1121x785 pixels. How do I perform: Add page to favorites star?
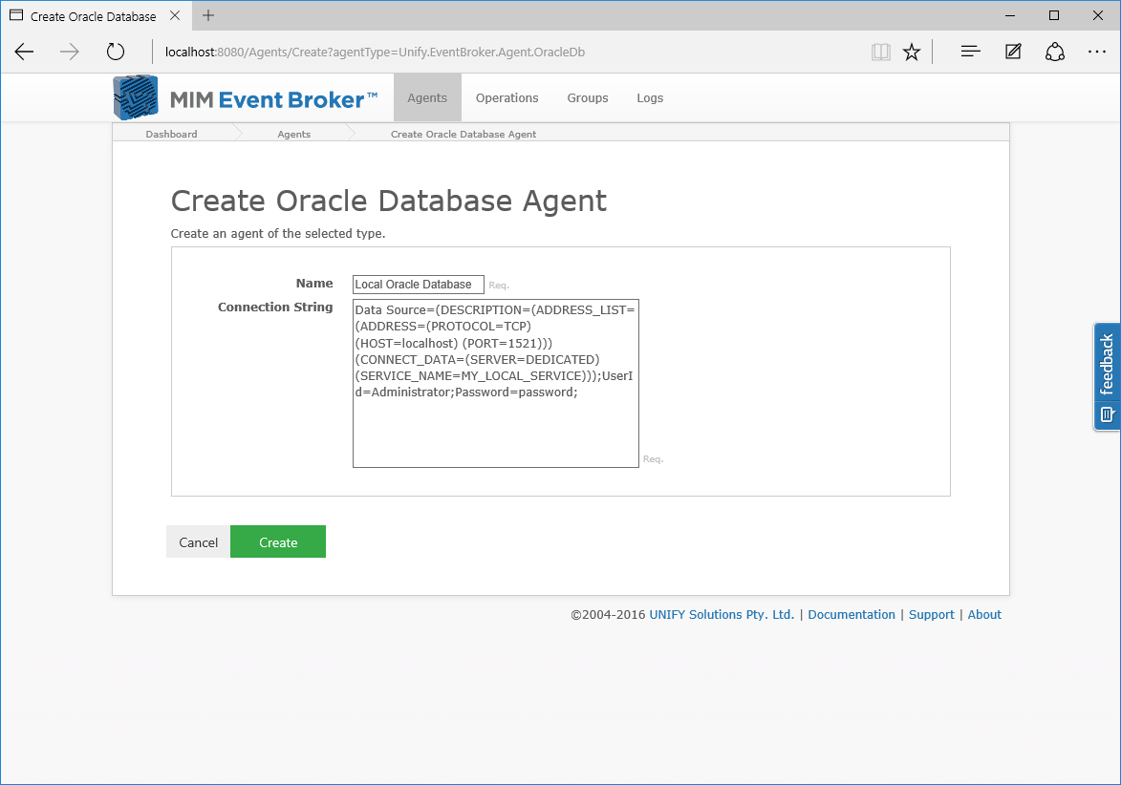(x=912, y=52)
